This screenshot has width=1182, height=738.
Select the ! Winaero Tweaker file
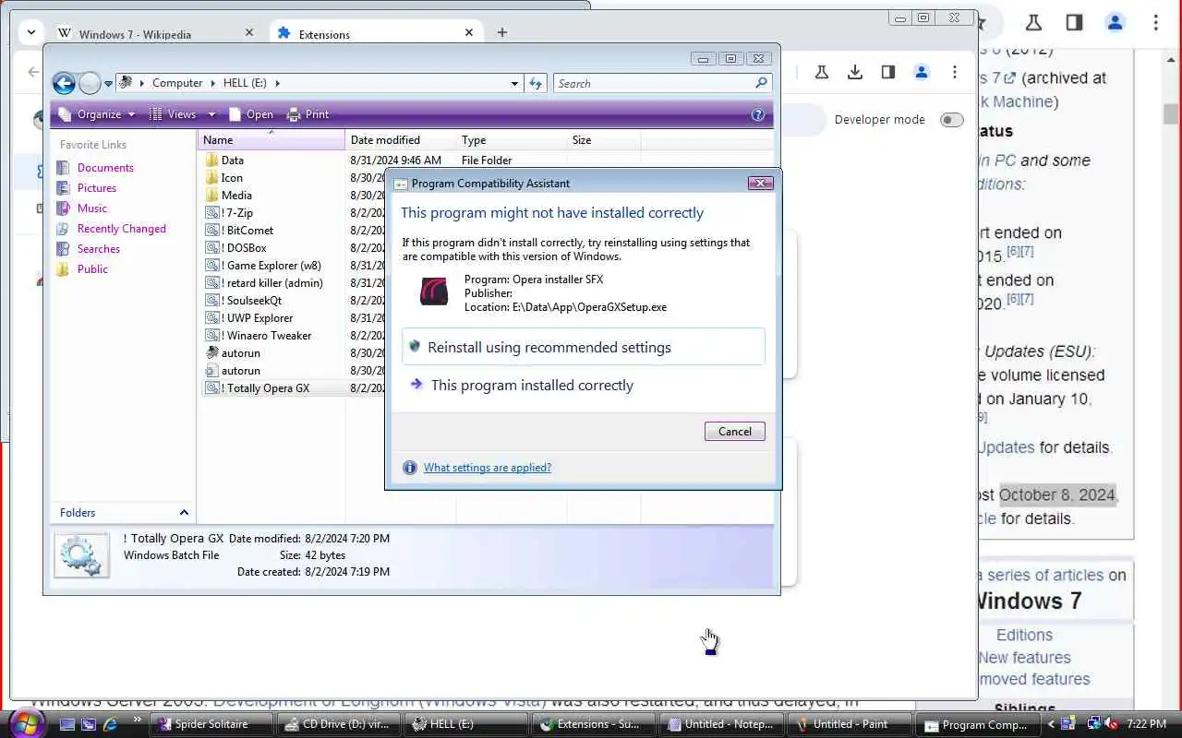point(259,336)
